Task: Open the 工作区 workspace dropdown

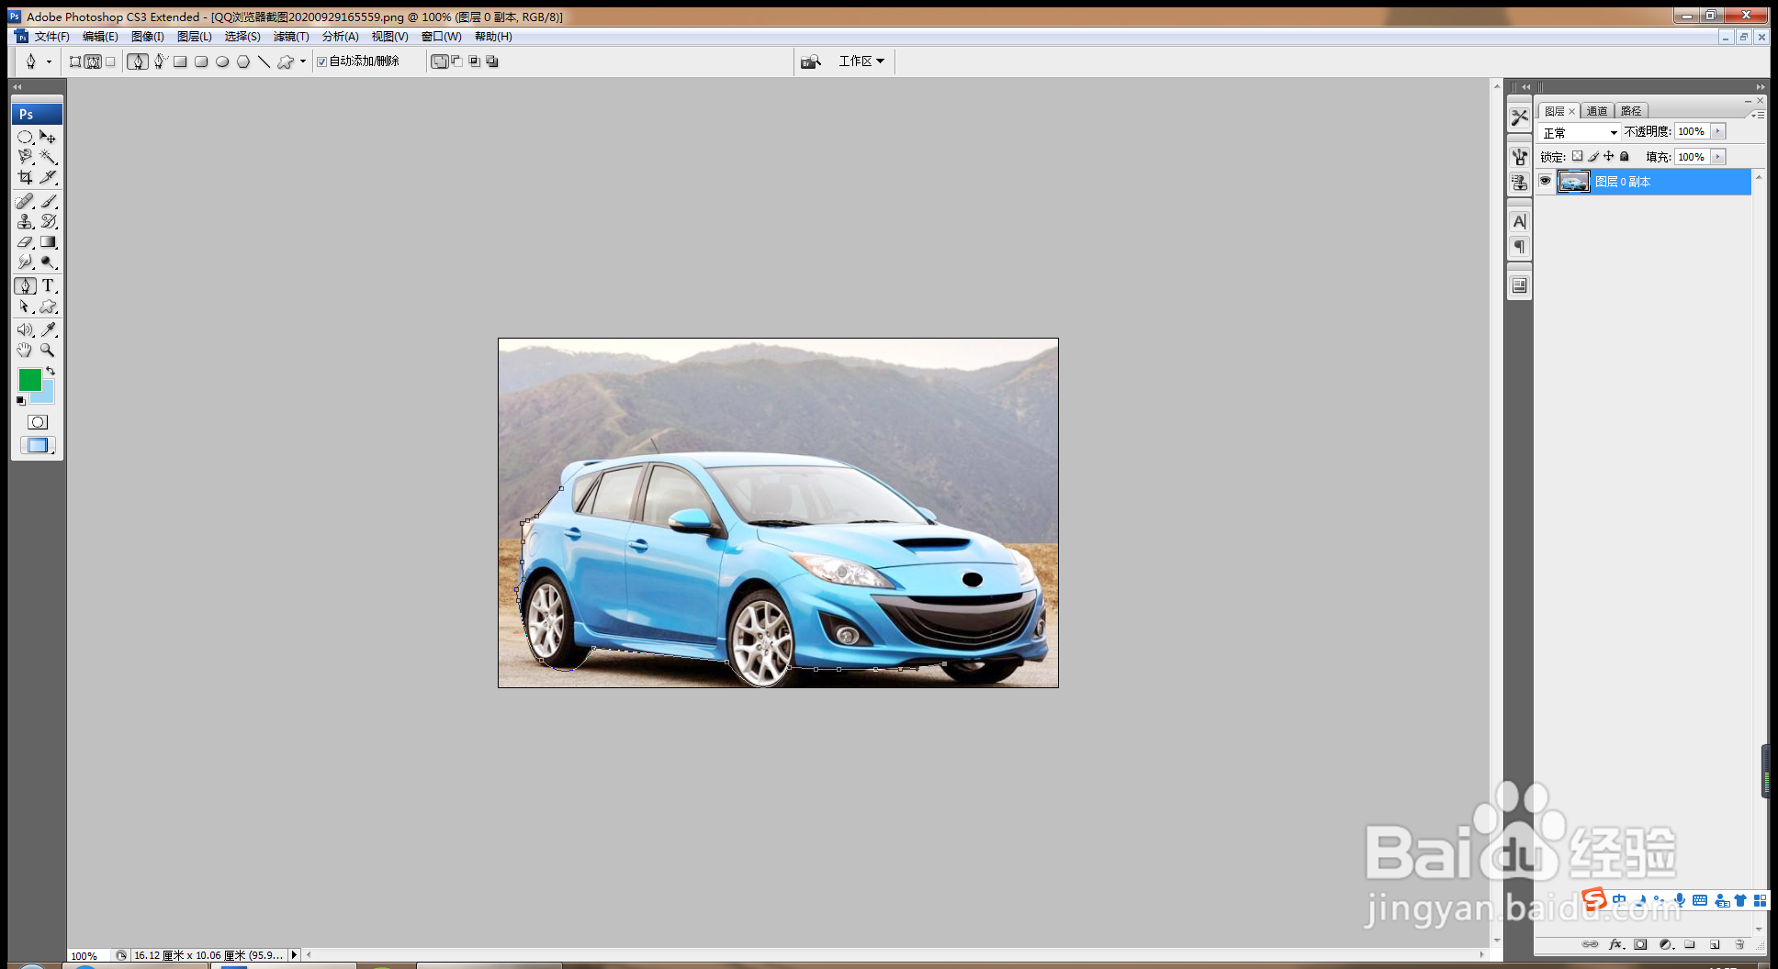Action: point(861,61)
